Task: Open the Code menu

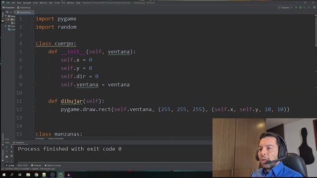Action: point(35,3)
